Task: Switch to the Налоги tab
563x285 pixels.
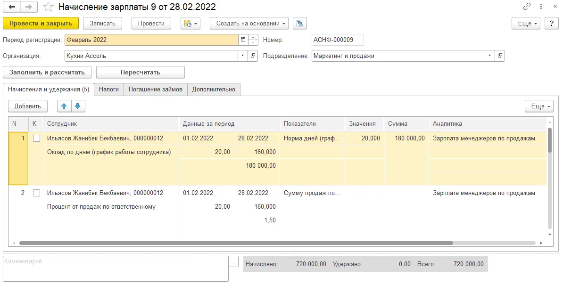Action: coord(109,89)
